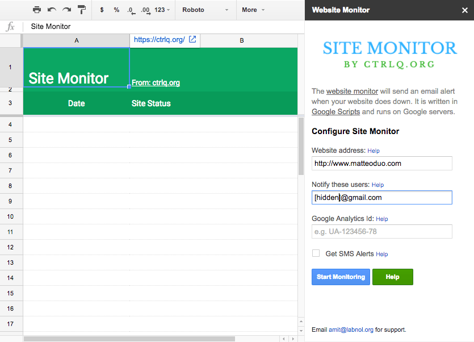Select row 1 header
The height and width of the screenshot is (342, 474).
[10, 67]
